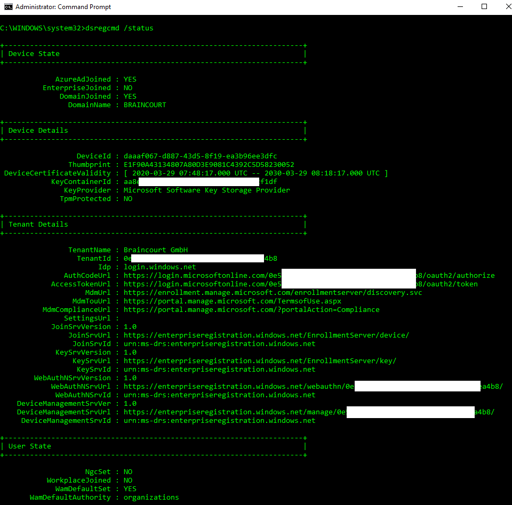Click the KeySrvUrl EnrollmentServer/key URL
Screen dimensions: 512x505
260,360
